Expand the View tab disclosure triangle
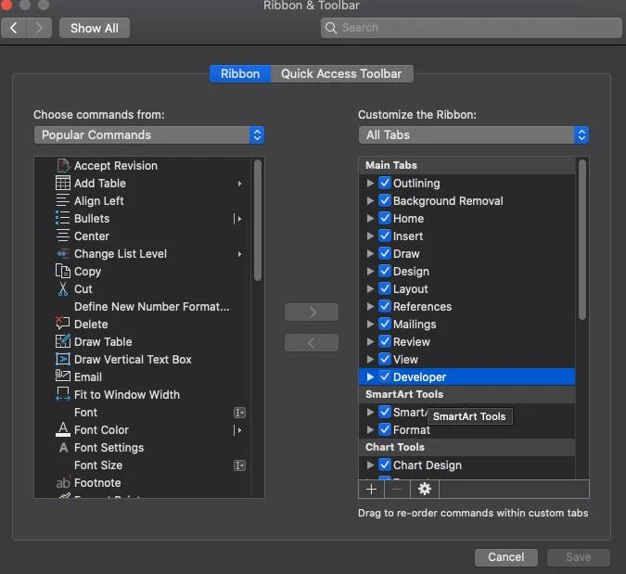The image size is (626, 574). tap(370, 359)
